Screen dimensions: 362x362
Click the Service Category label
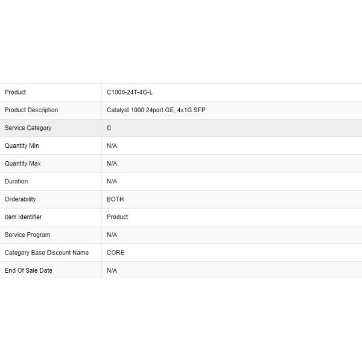28,128
